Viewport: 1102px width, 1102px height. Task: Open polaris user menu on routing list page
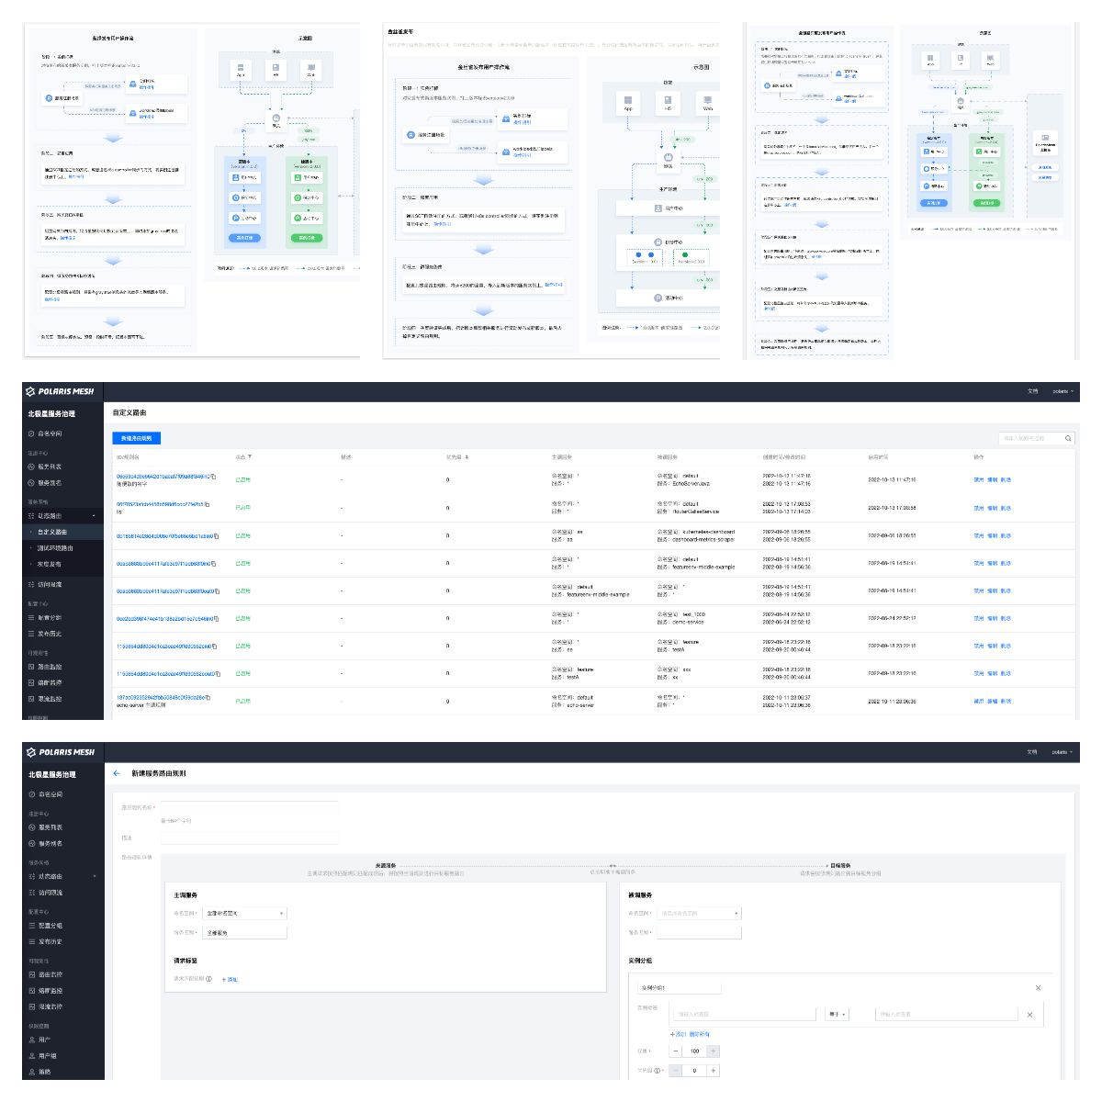[x=1063, y=391]
